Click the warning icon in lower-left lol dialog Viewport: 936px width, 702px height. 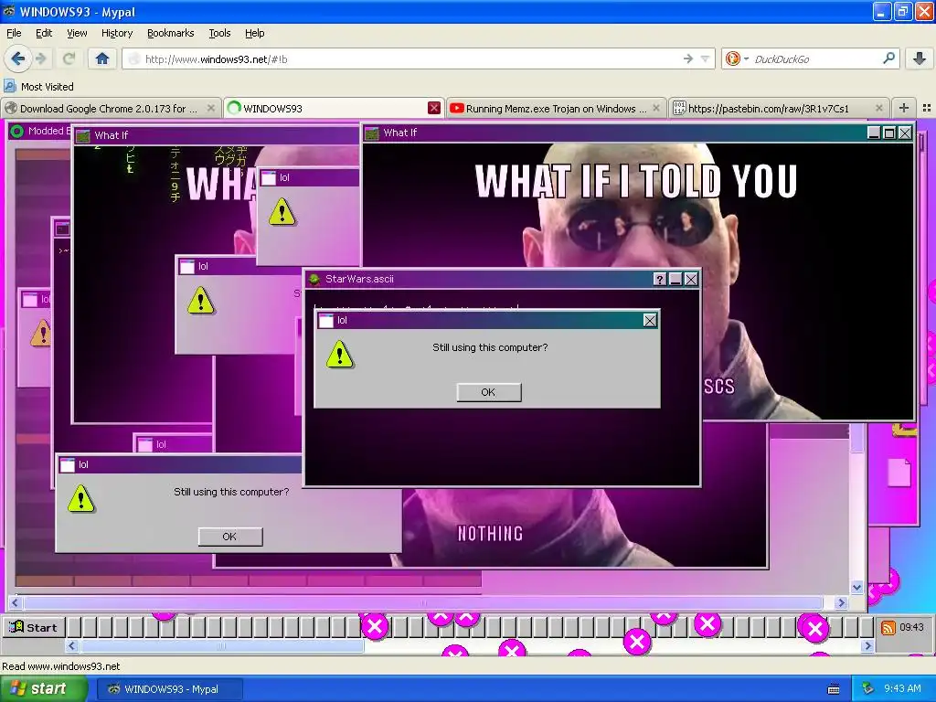click(x=81, y=498)
